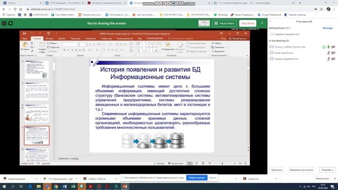Toggle underline formatting in Font group

72,50
